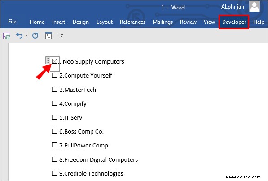Switch to the Insert tab
Screen dimensions: 268x181
point(58,22)
